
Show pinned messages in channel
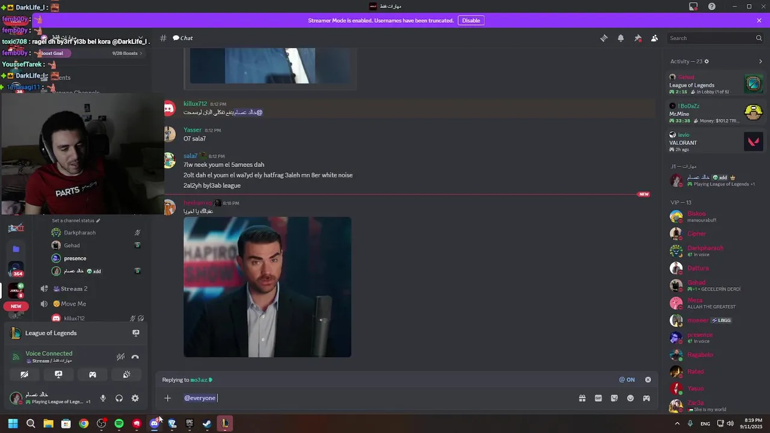pyautogui.click(x=638, y=38)
